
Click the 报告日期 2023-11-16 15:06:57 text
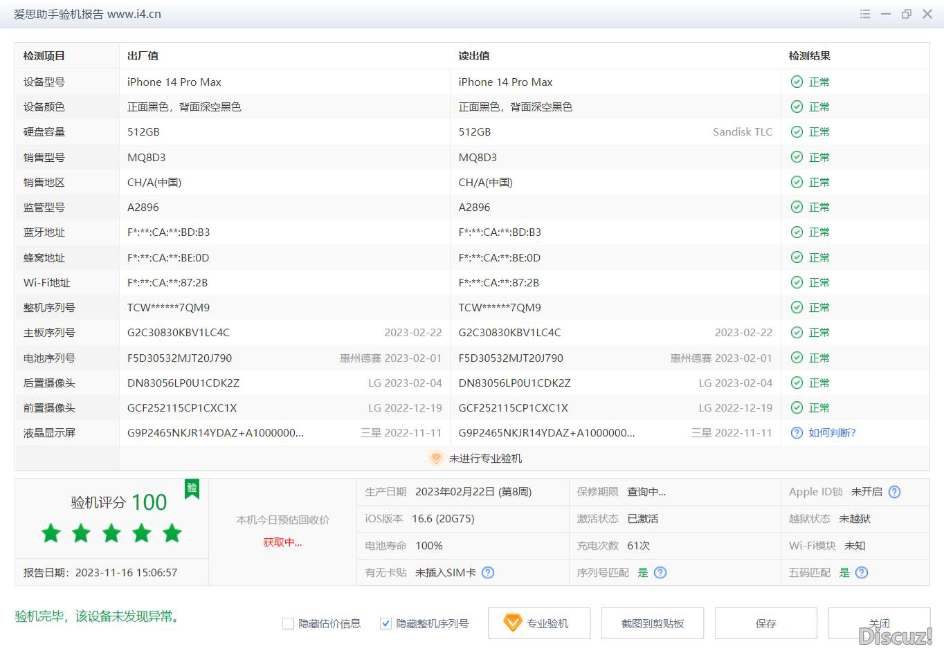tap(100, 572)
